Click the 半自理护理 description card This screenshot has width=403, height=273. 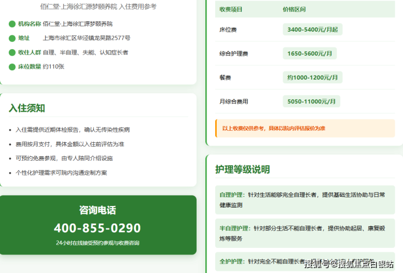[x=305, y=233]
